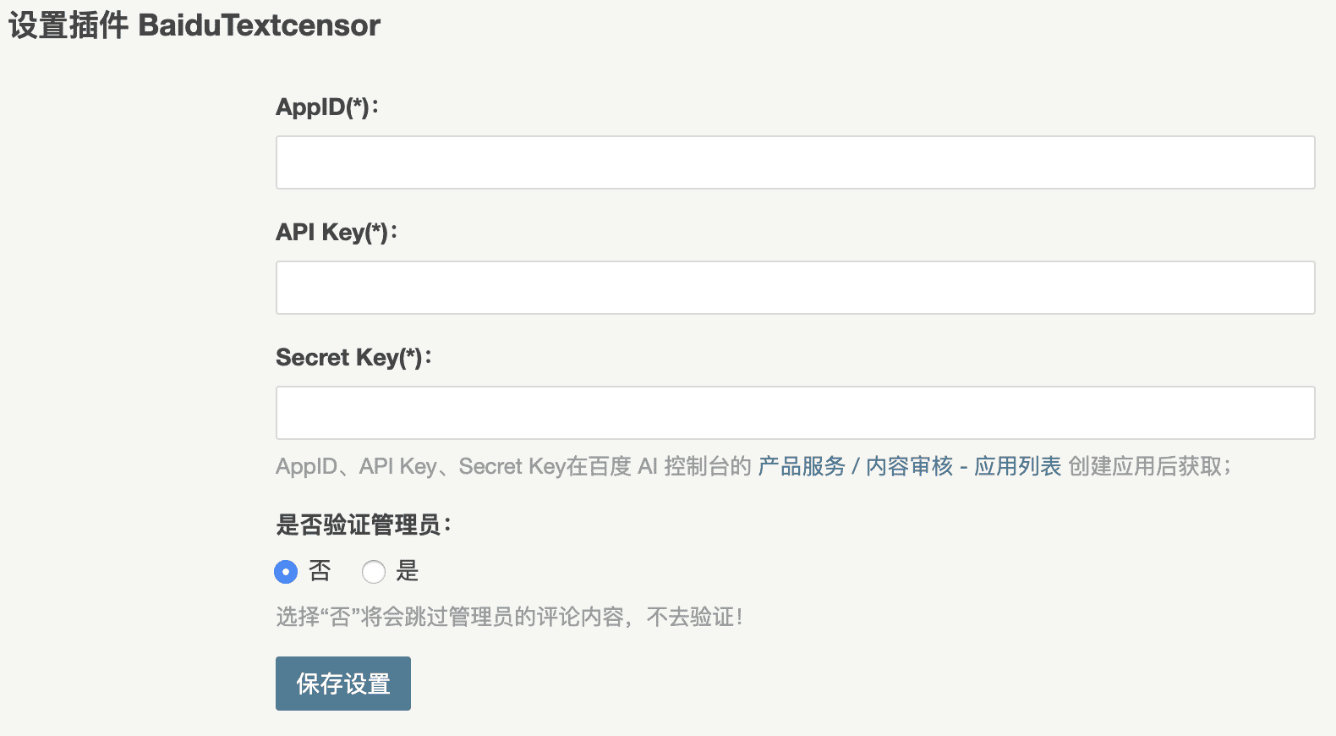This screenshot has width=1336, height=736.
Task: Click the 是否验证管理员 label
Action: pyautogui.click(x=364, y=524)
